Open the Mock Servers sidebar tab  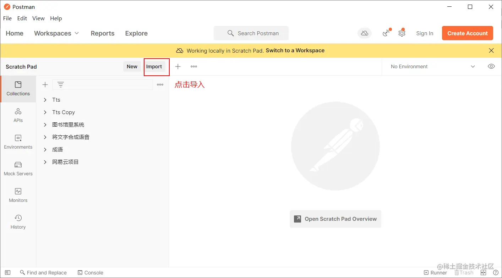18,169
